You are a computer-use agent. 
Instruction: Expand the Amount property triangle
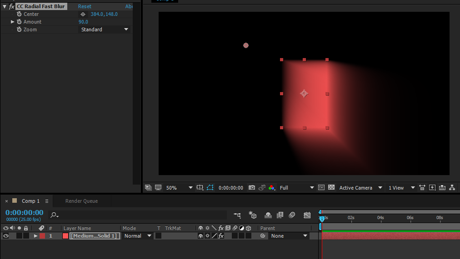pos(13,22)
